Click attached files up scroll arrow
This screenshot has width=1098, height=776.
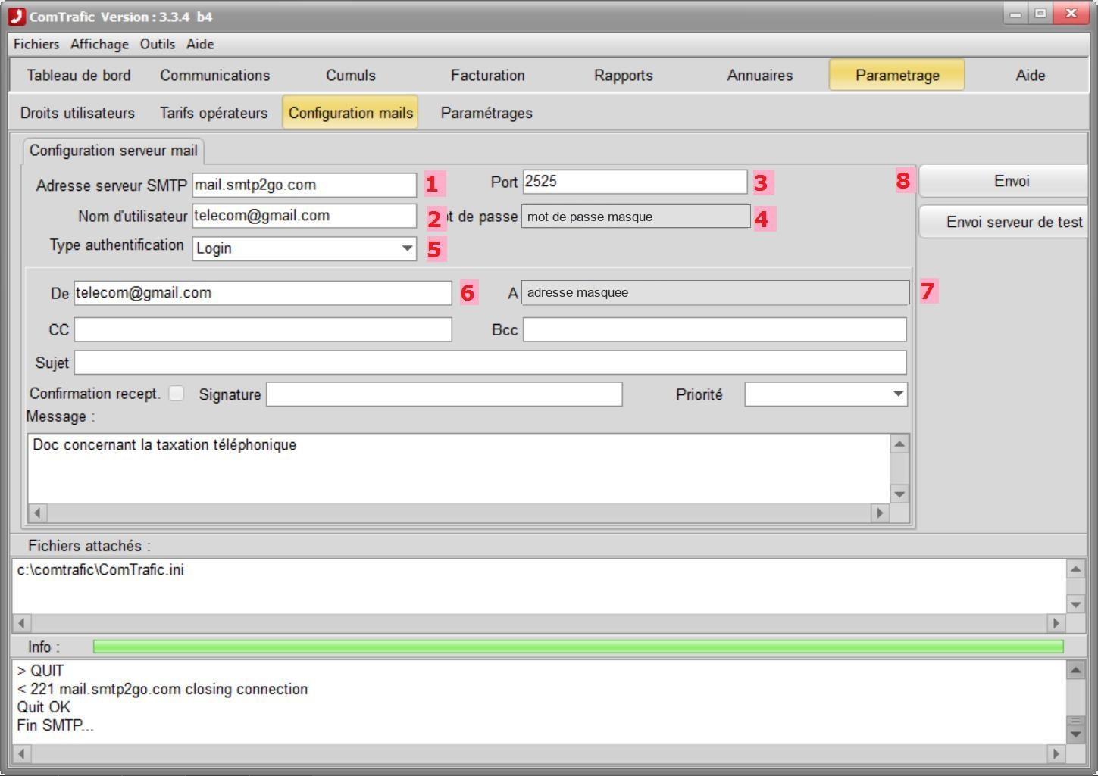1075,569
